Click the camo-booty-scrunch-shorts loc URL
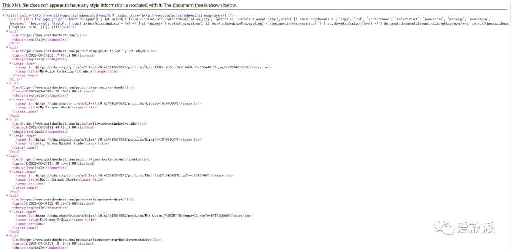This screenshot has width=511, height=250. pyautogui.click(x=80, y=159)
